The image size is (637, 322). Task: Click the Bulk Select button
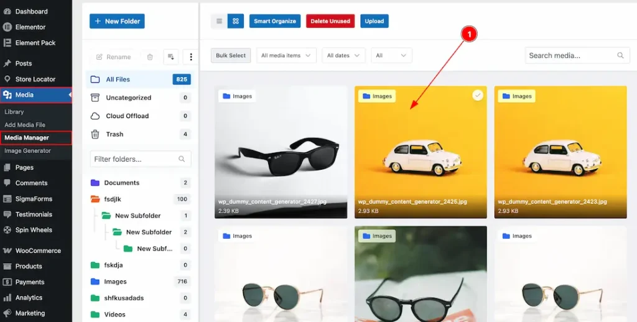(x=231, y=55)
